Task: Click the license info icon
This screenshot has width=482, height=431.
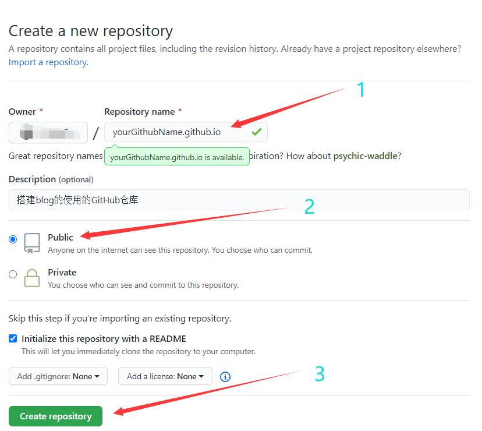Action: pos(225,377)
